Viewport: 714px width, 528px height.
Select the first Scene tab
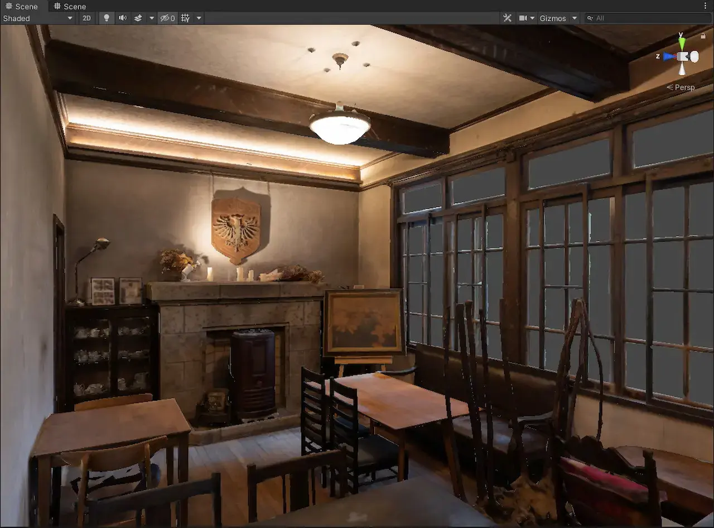coord(22,6)
